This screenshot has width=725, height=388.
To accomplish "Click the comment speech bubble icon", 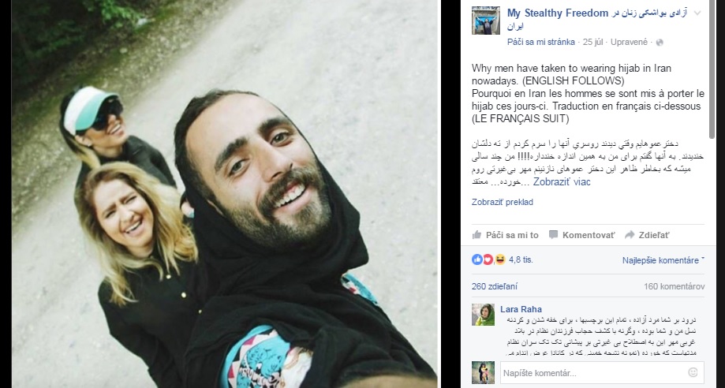I will [x=553, y=235].
